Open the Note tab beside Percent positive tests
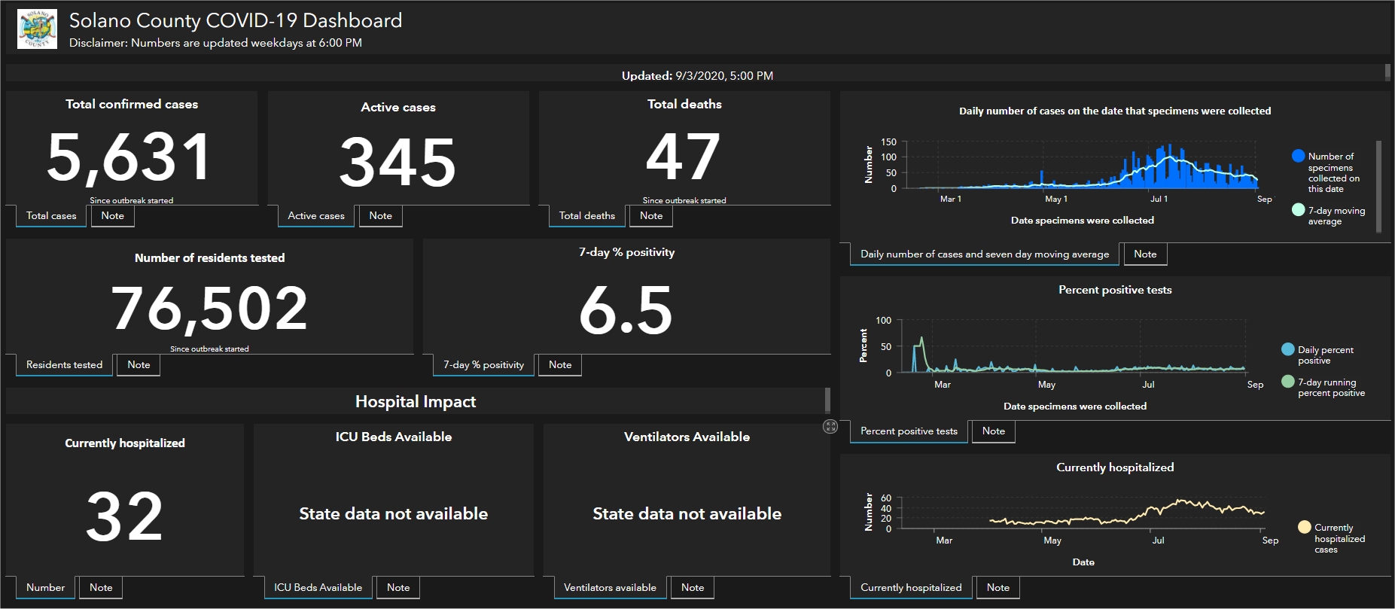Viewport: 1395px width, 609px height. coord(993,431)
